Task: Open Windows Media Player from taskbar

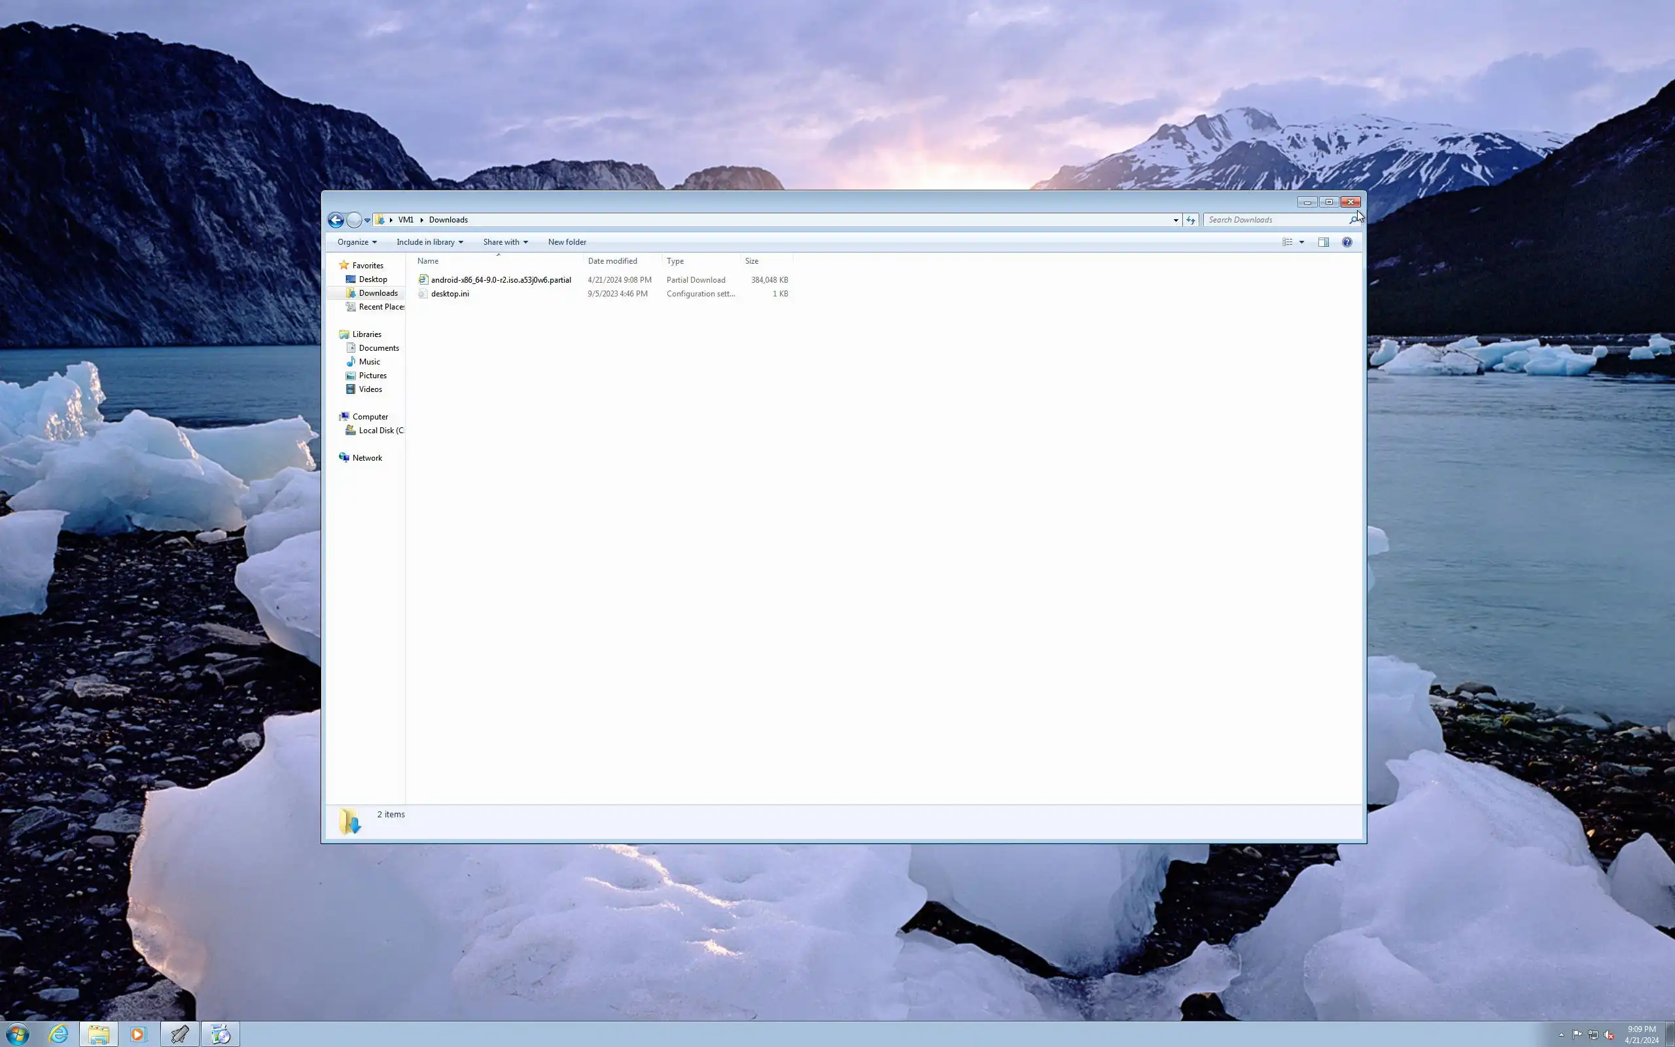Action: pyautogui.click(x=138, y=1035)
